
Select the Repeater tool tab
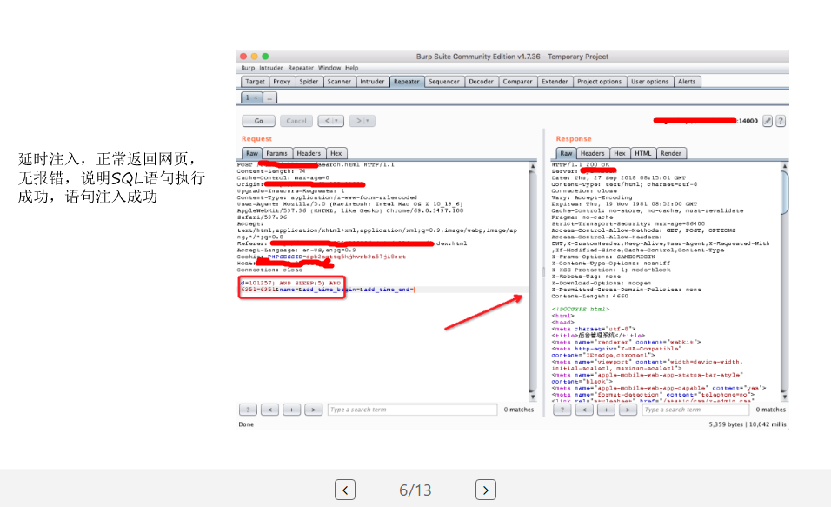click(407, 82)
